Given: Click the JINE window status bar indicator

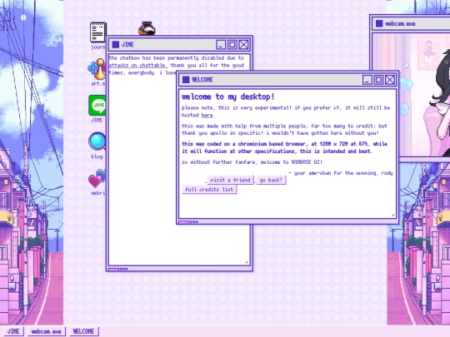Looking at the screenshot, I should pos(118,269).
